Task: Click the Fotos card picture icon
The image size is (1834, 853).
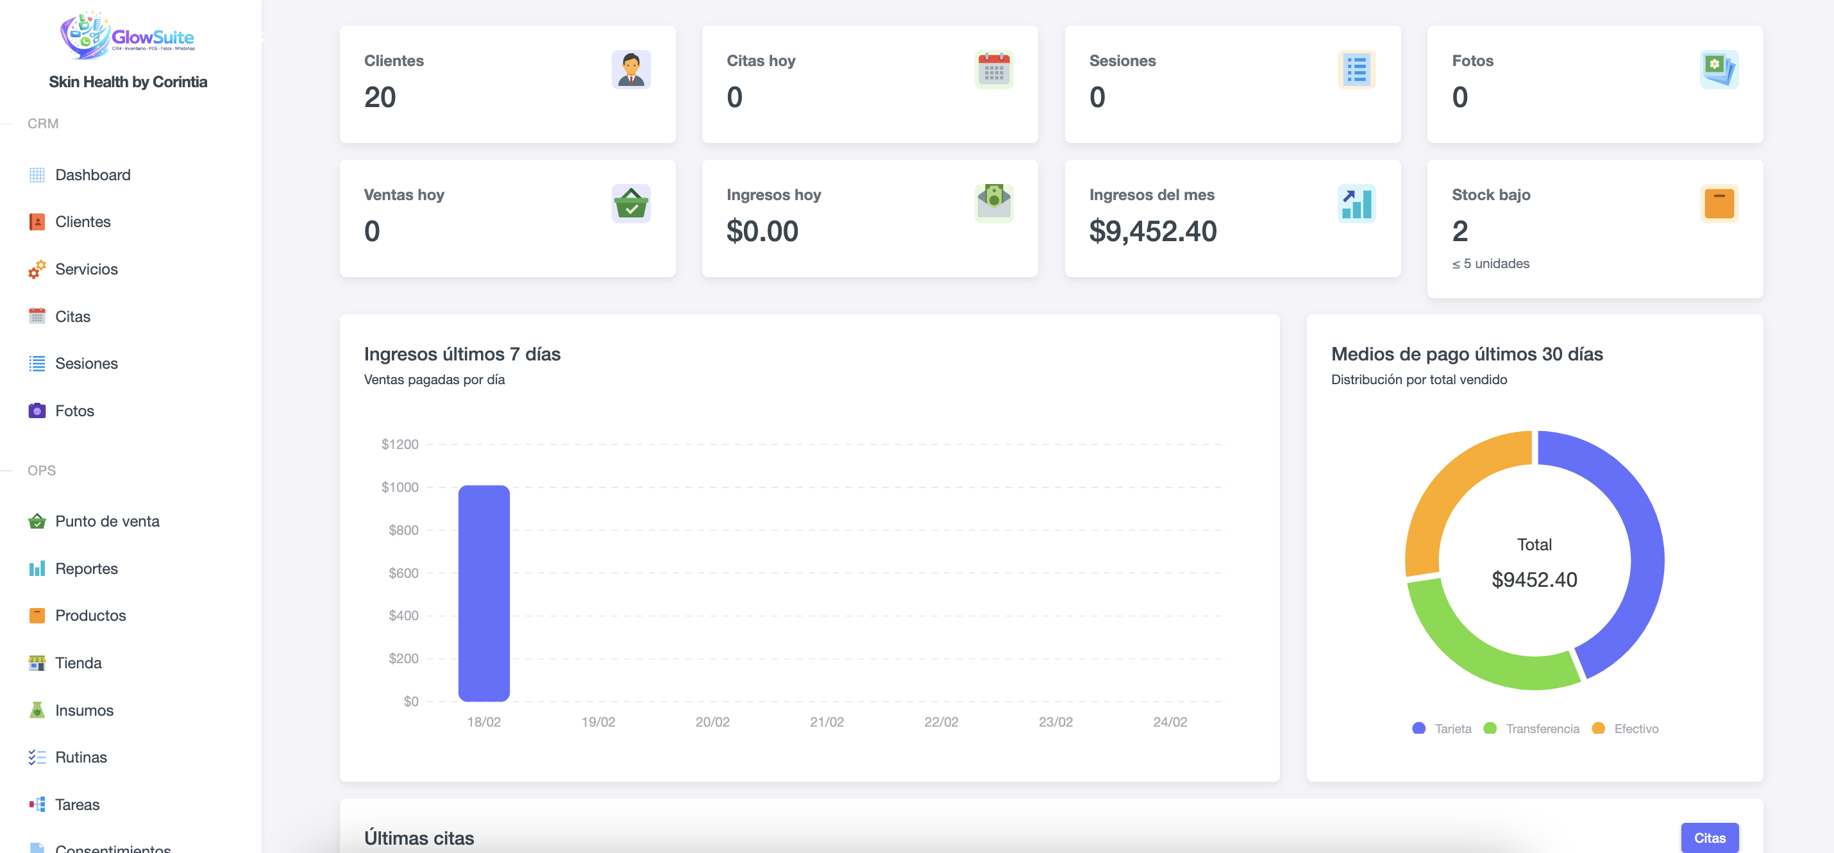Action: coord(1718,69)
